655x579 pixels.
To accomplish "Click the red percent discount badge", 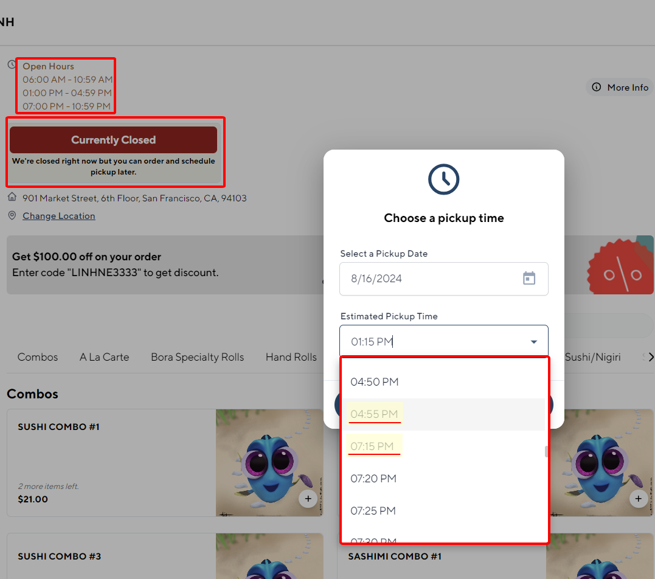I will click(x=619, y=265).
